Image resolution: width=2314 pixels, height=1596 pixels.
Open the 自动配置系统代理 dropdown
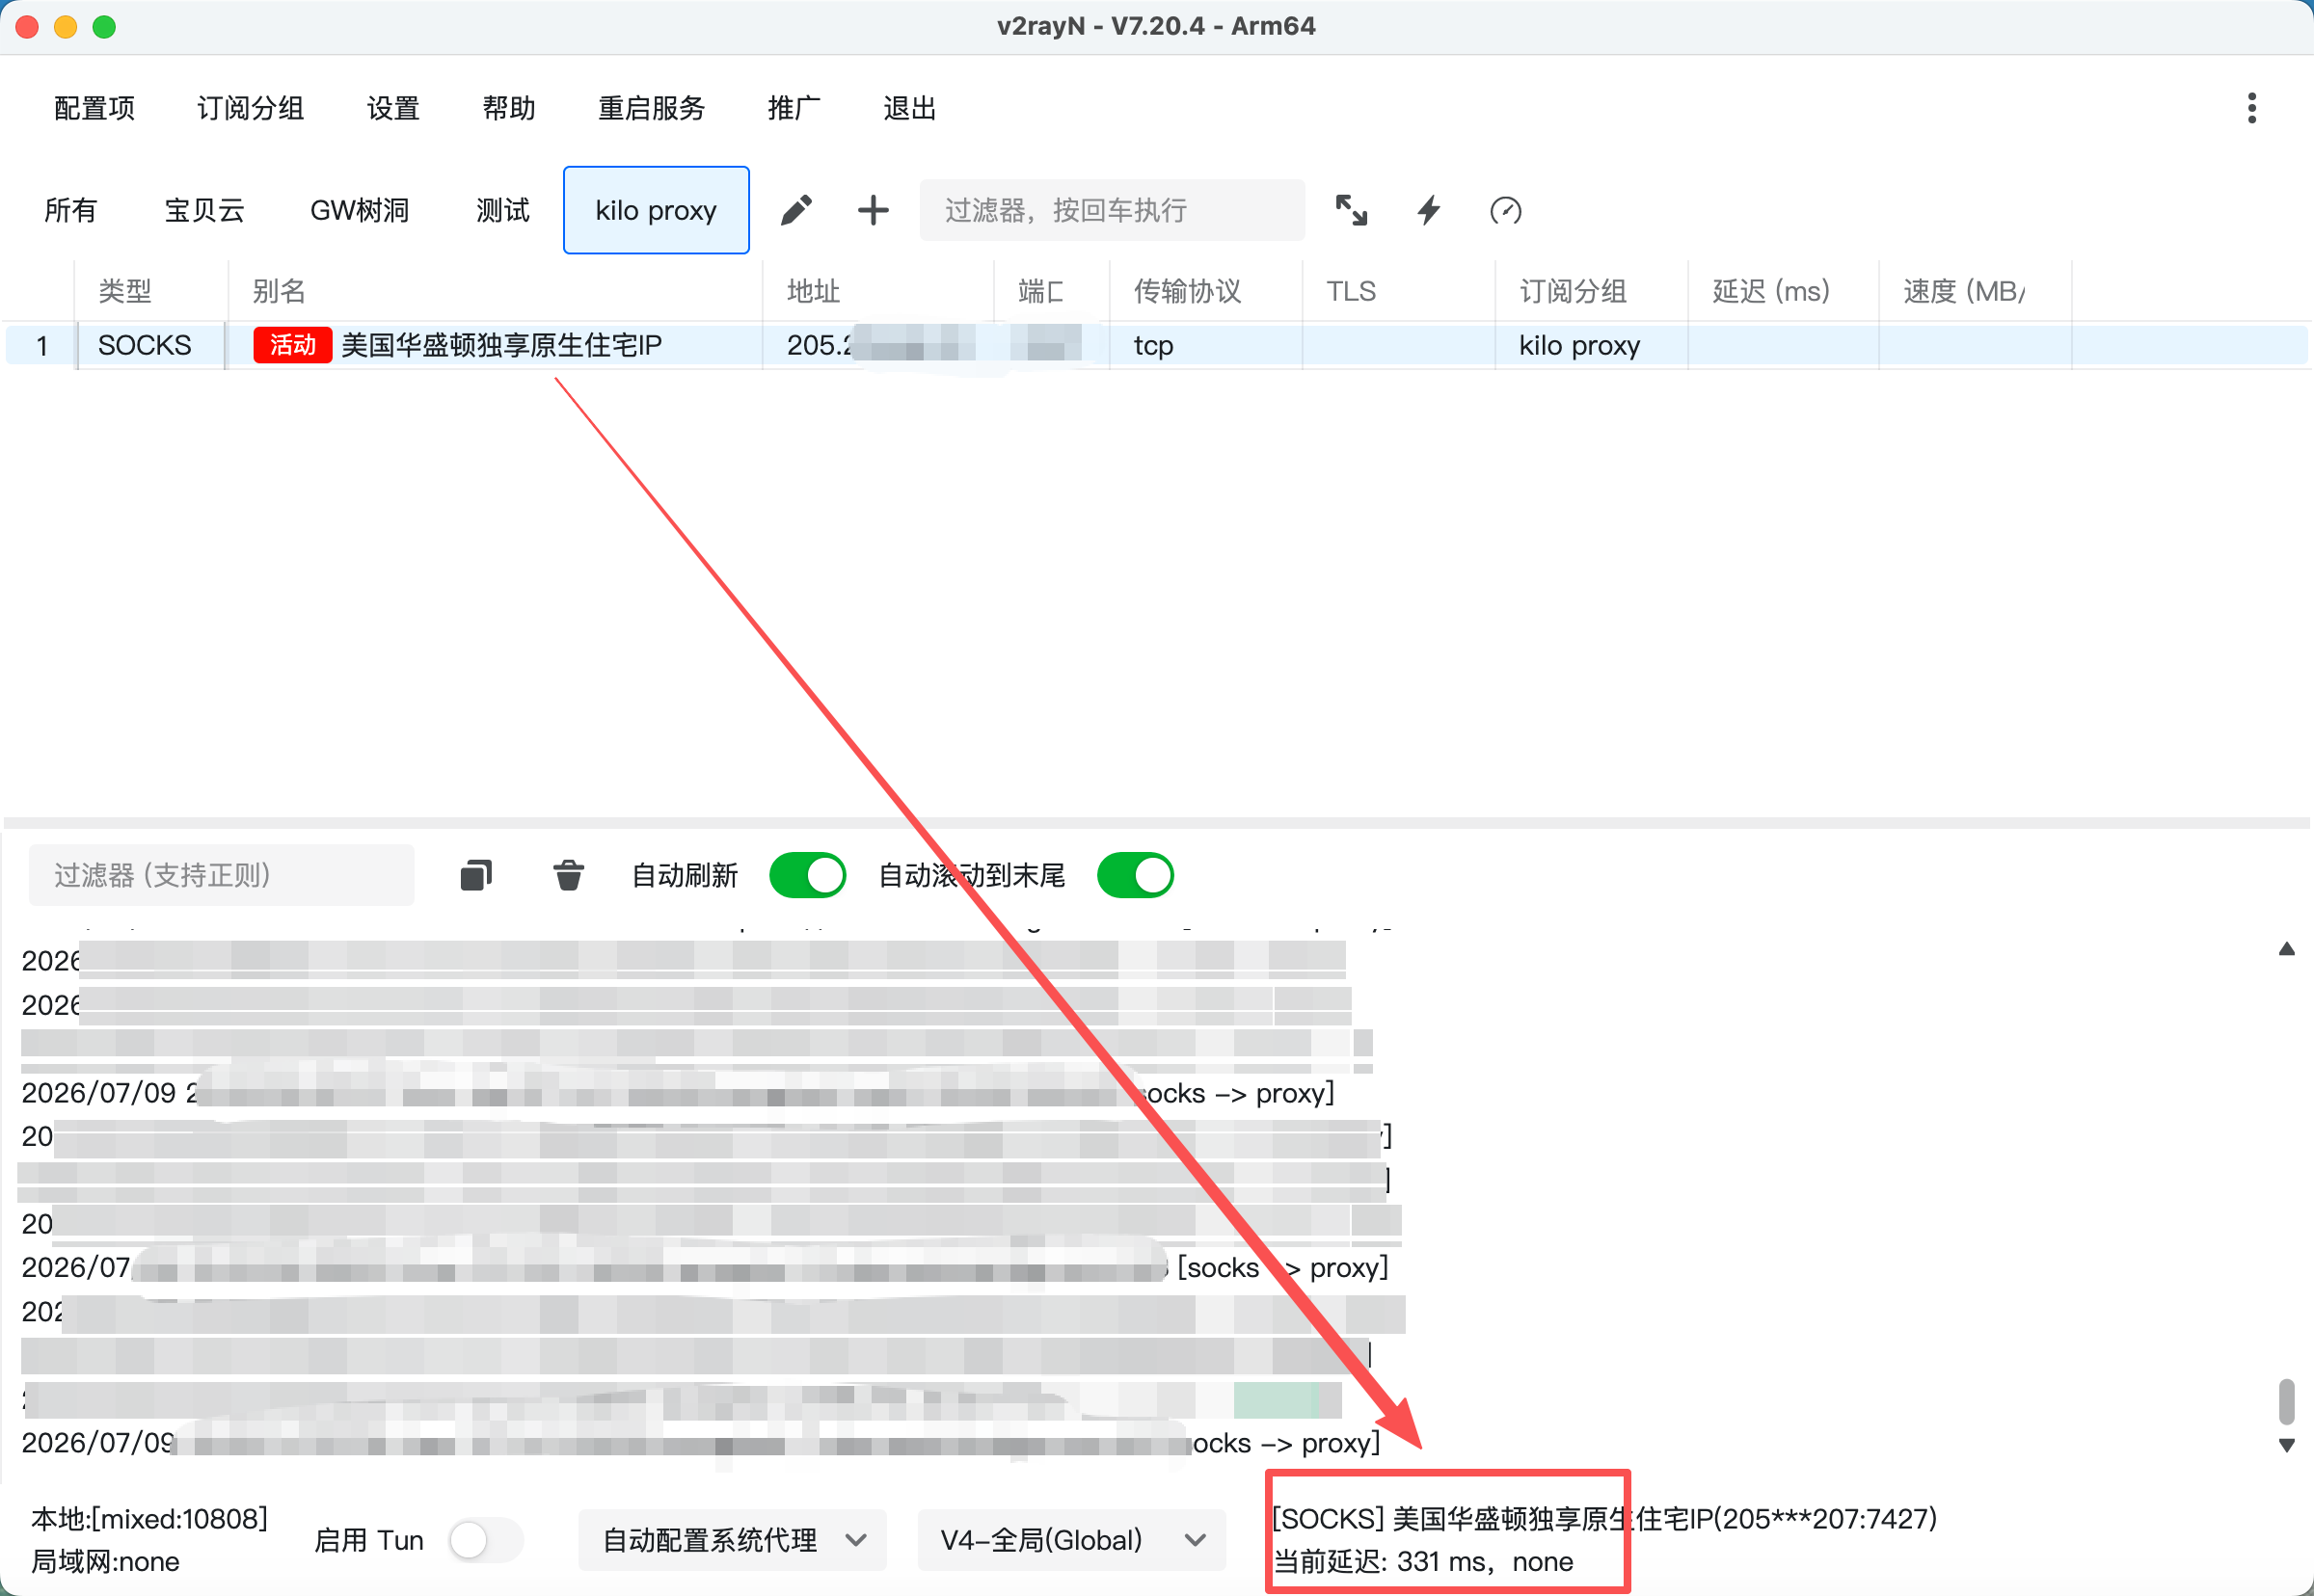(733, 1540)
